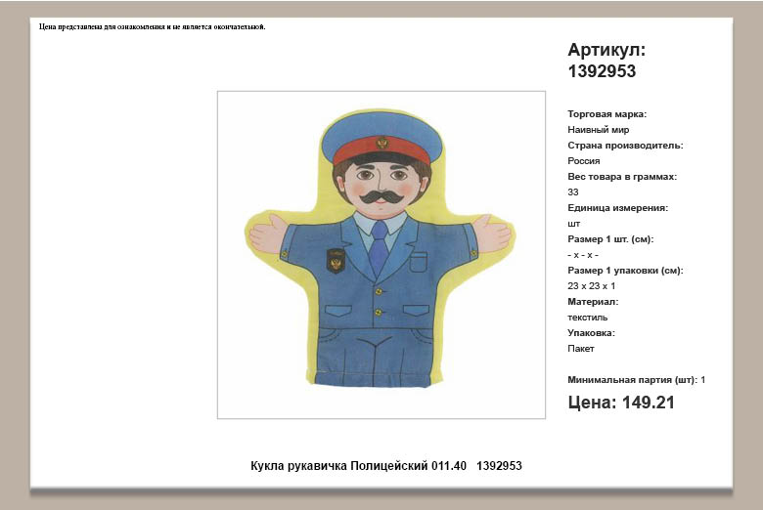Click the badge on the puppet's chest
Screen dimensions: 763x510
coord(336,261)
